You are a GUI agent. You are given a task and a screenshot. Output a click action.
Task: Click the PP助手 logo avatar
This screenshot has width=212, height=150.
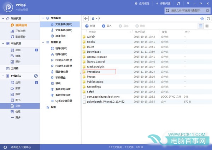click(8, 7)
